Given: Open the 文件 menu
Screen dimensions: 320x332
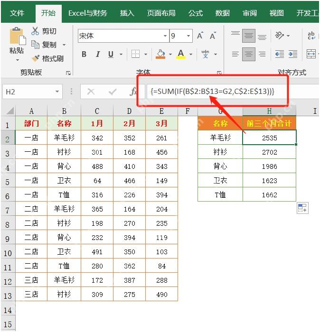Looking at the screenshot, I should coord(17,13).
